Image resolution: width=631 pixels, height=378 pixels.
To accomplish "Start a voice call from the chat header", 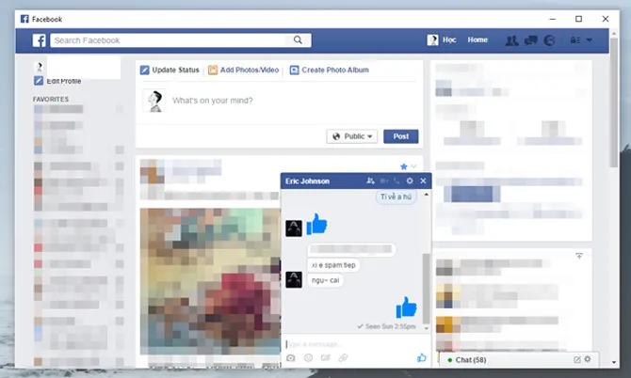I will 396,181.
